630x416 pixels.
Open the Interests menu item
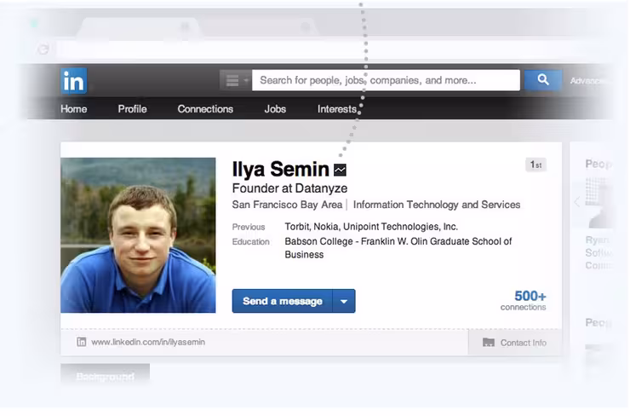point(336,109)
